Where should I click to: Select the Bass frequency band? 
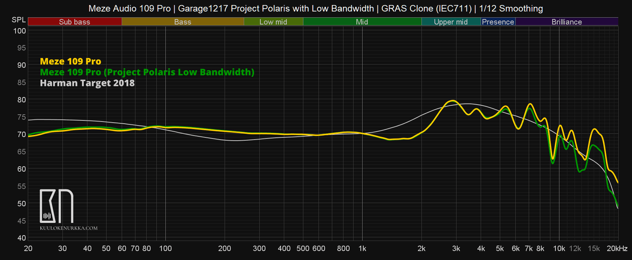click(x=182, y=22)
